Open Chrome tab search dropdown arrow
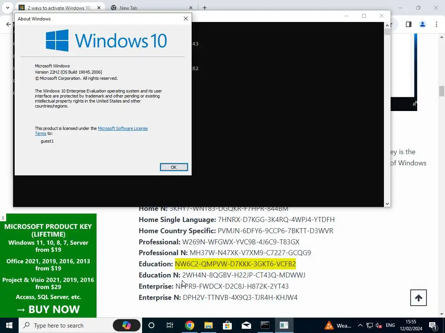This screenshot has height=333, width=445. 8,8
